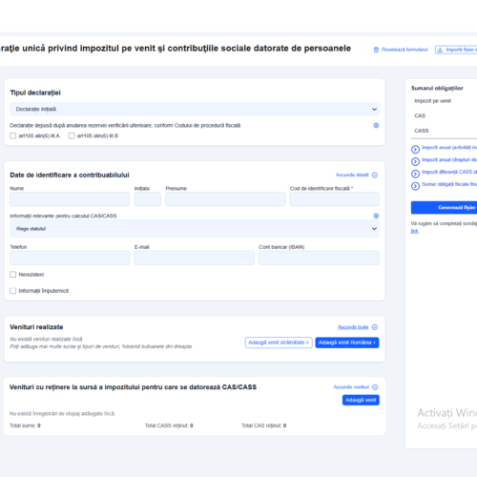Open the Declarație inițială dropdown
The image size is (477, 477).
pyautogui.click(x=195, y=109)
